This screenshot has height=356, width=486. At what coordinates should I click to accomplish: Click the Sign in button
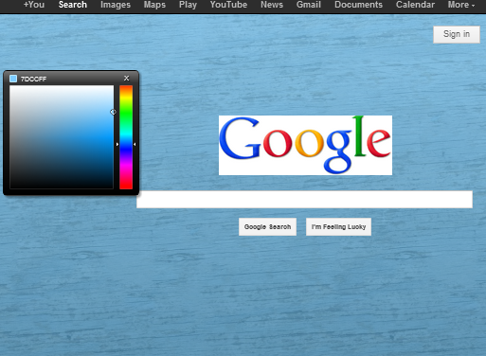click(457, 34)
